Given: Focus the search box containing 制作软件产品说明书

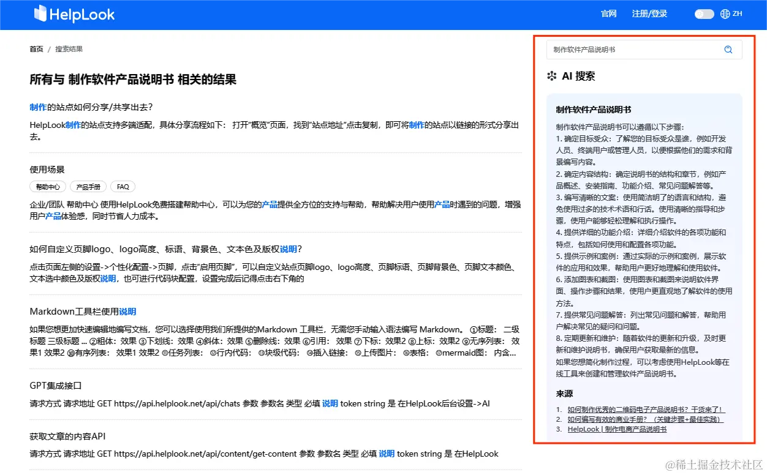Looking at the screenshot, I should point(644,50).
